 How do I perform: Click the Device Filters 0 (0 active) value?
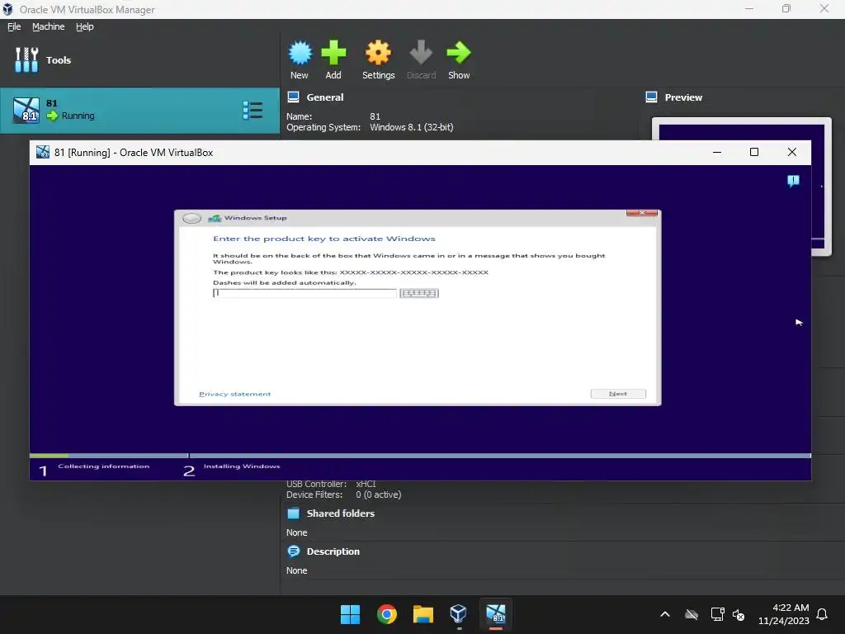[378, 495]
